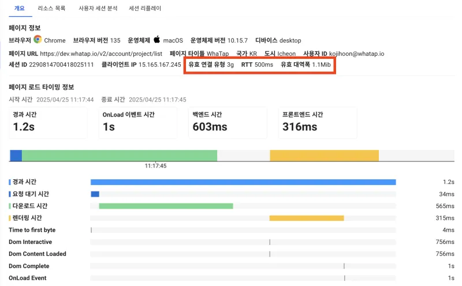This screenshot has width=462, height=286.
Task: Click the OnLoad 이벤트 시간 card
Action: tap(138, 123)
